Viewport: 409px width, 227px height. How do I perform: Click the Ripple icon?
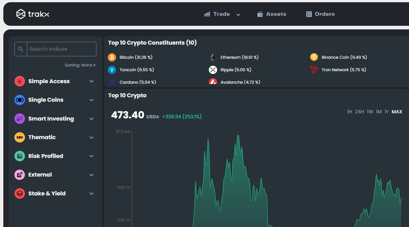pos(213,70)
